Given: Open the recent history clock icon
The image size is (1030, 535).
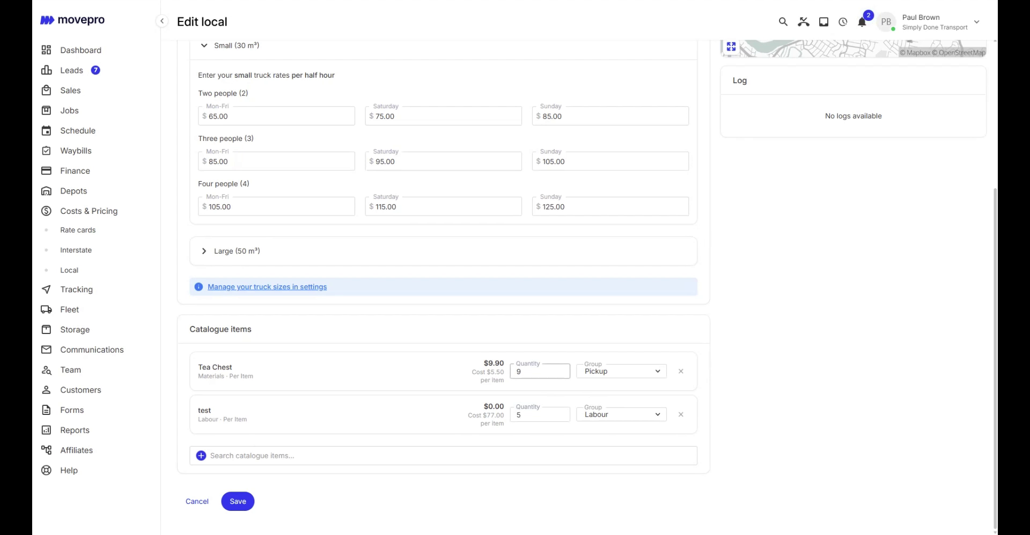Looking at the screenshot, I should [x=843, y=22].
